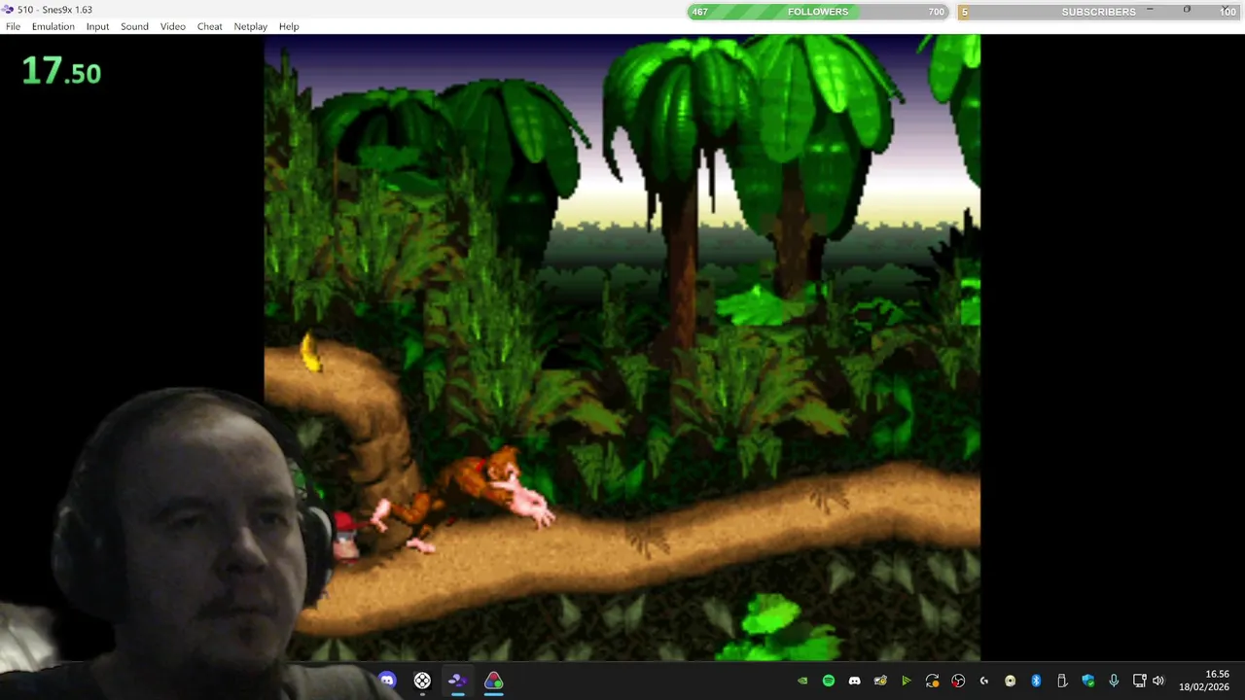
Task: Open the Cheat menu
Action: tap(210, 26)
